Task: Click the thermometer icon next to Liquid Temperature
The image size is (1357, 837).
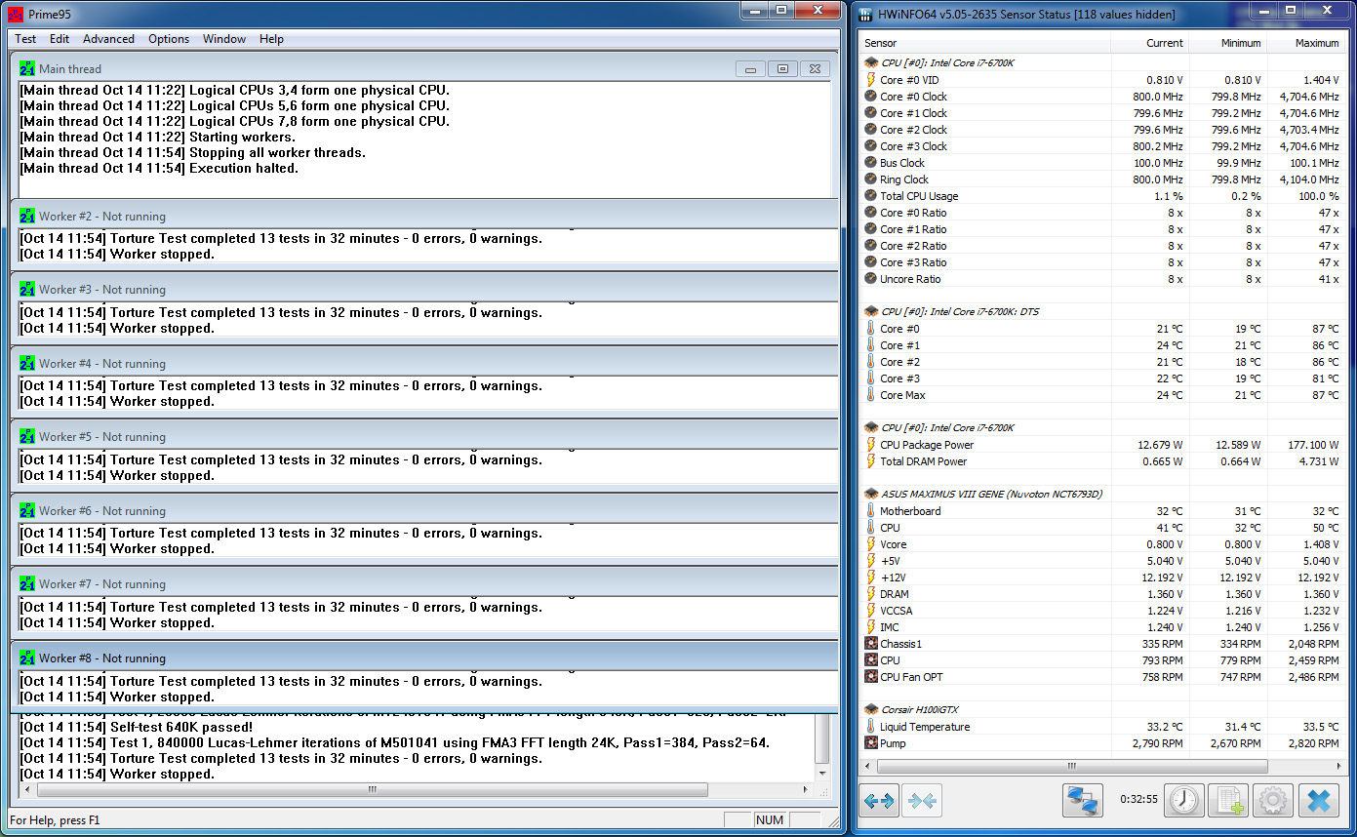Action: [x=871, y=727]
